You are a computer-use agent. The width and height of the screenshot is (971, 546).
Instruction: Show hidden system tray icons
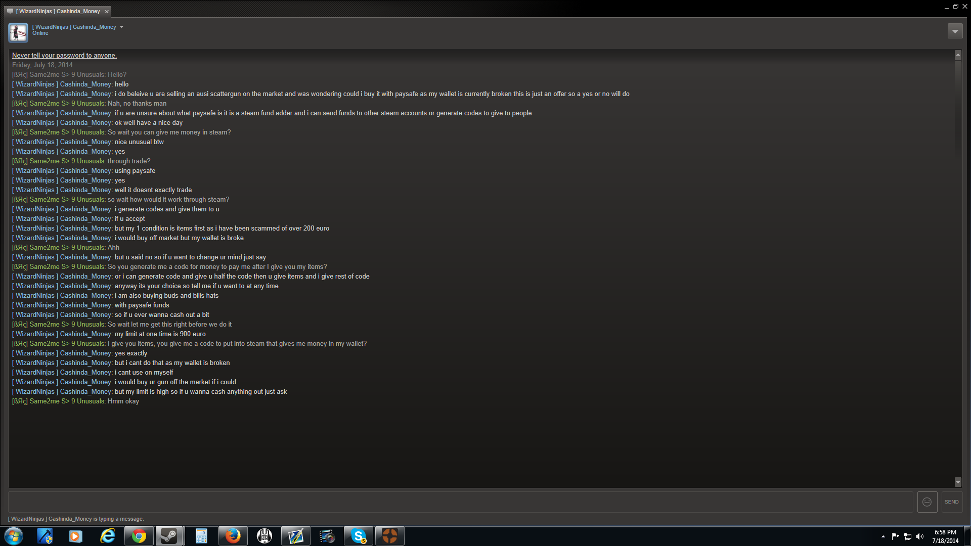pyautogui.click(x=883, y=536)
